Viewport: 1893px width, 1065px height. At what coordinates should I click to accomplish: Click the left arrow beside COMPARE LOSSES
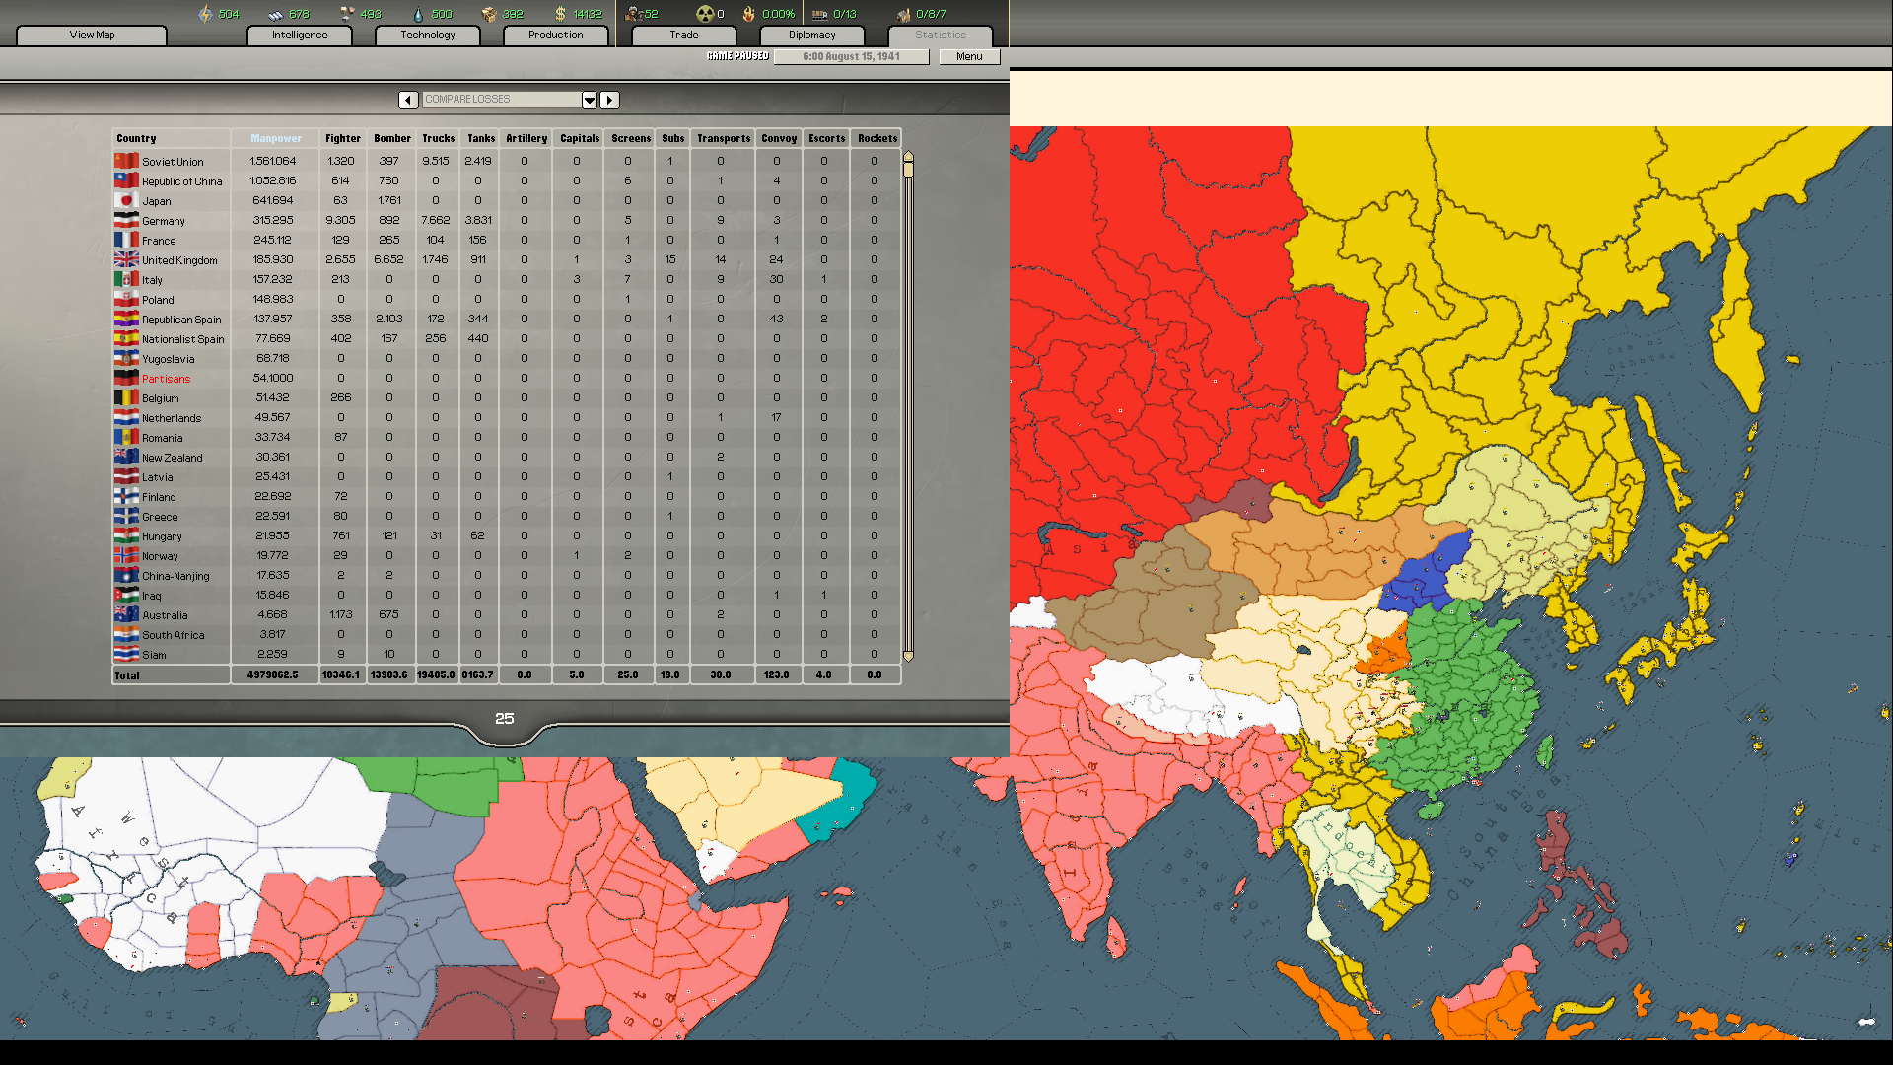click(408, 100)
